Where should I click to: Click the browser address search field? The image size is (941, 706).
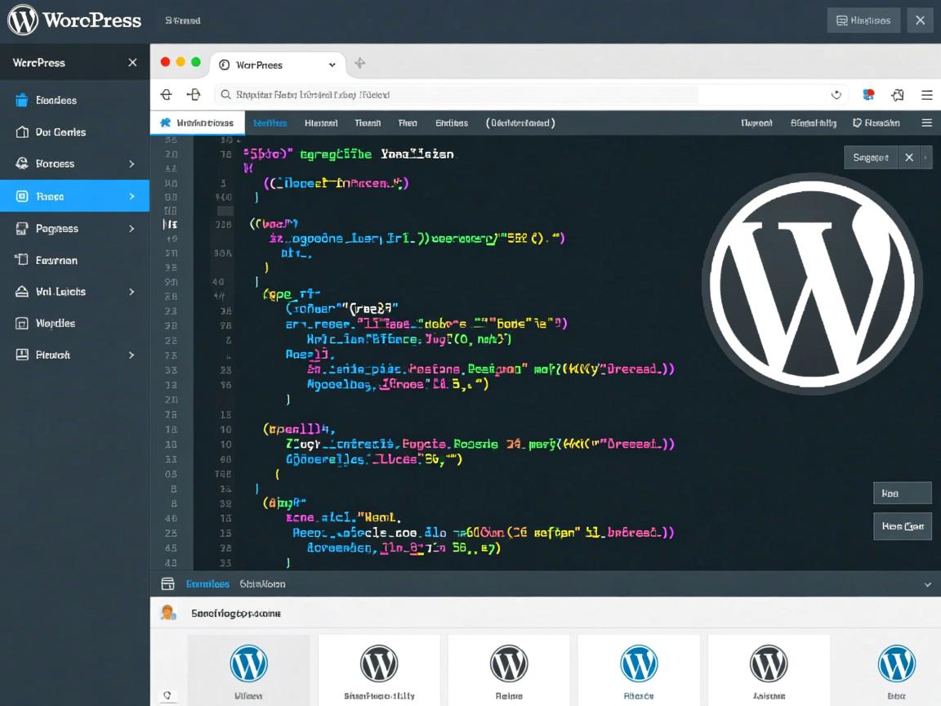coord(523,95)
